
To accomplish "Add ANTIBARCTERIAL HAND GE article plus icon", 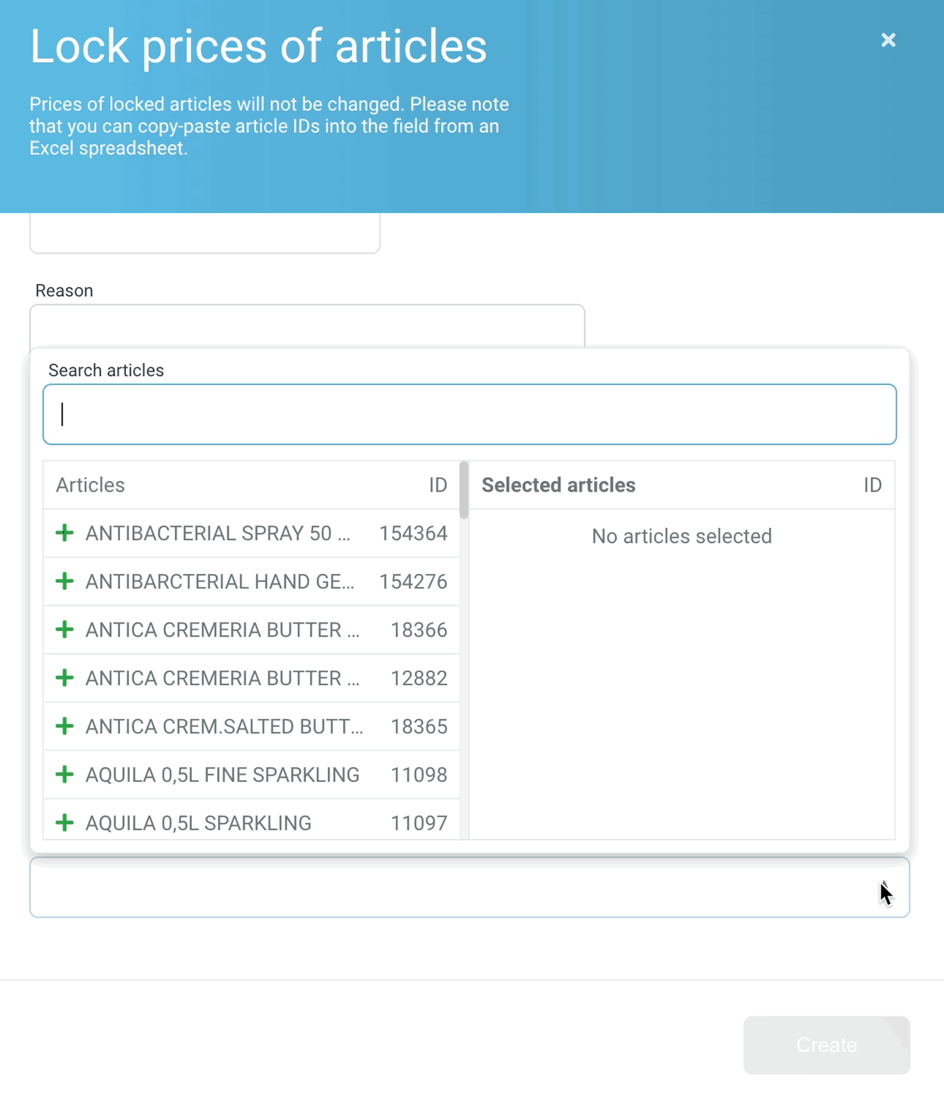I will (x=65, y=581).
